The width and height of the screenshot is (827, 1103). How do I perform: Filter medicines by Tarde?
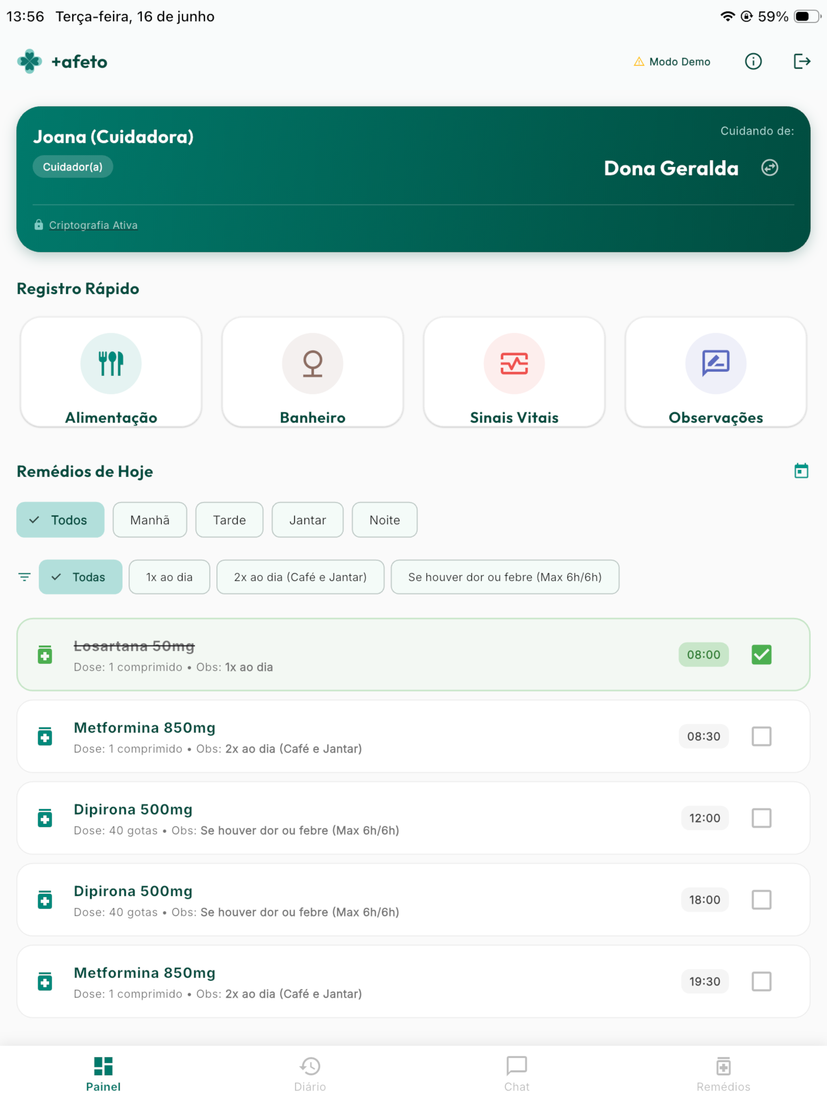tap(229, 520)
